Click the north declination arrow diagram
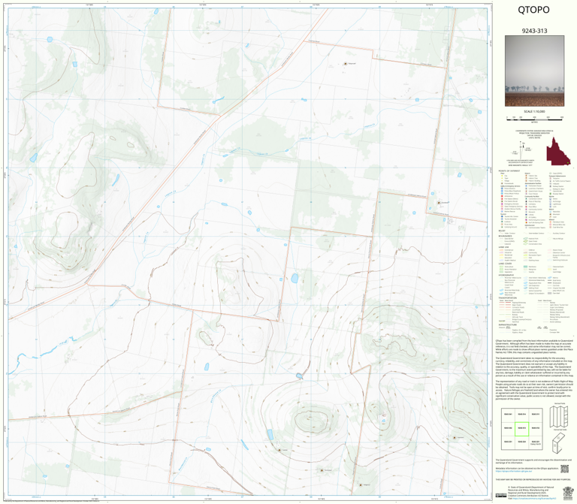Viewport: 577px width, 504px height. (x=523, y=150)
